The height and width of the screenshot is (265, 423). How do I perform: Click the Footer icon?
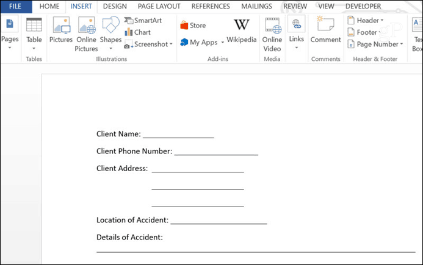(x=351, y=32)
